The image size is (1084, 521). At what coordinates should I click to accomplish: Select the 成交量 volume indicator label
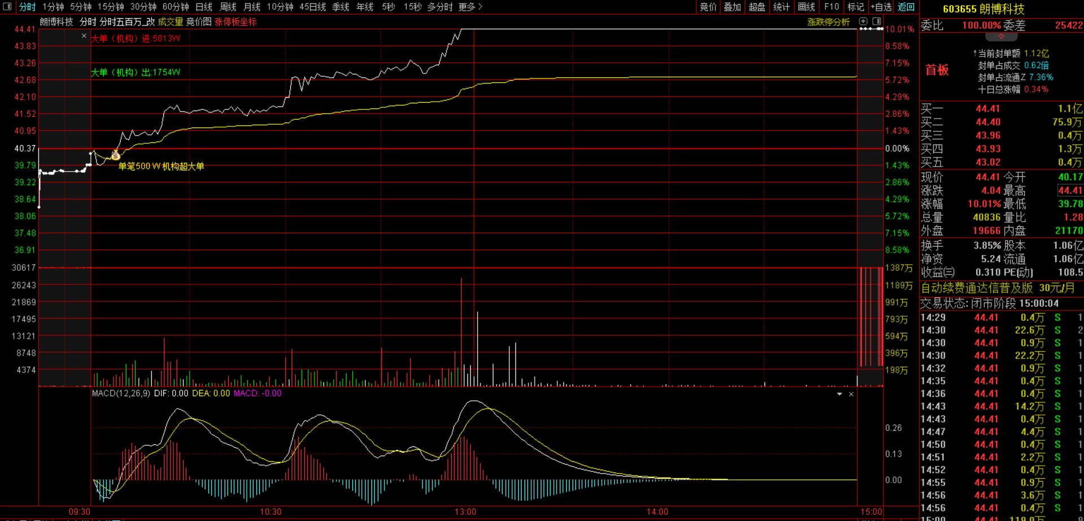(171, 22)
